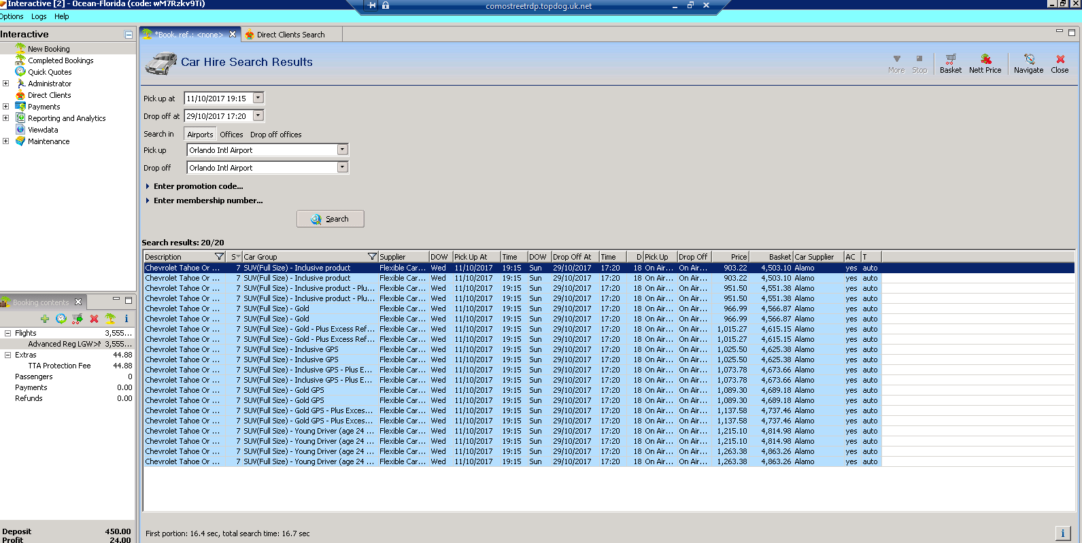Select the Drop off offices tab
The height and width of the screenshot is (543, 1082).
tap(276, 135)
